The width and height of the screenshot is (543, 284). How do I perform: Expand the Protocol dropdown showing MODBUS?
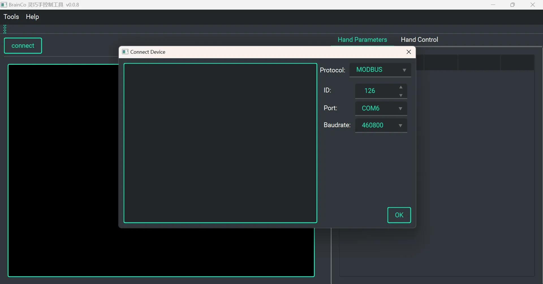(380, 70)
